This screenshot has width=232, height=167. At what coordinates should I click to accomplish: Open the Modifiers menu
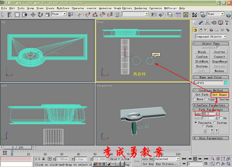[63, 8]
